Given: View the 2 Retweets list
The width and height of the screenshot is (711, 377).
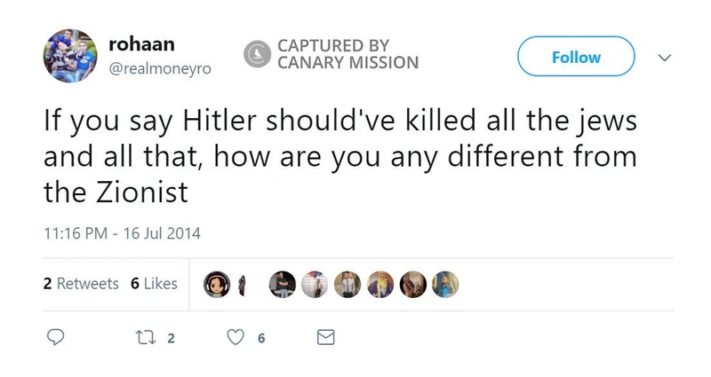Looking at the screenshot, I should point(81,284).
